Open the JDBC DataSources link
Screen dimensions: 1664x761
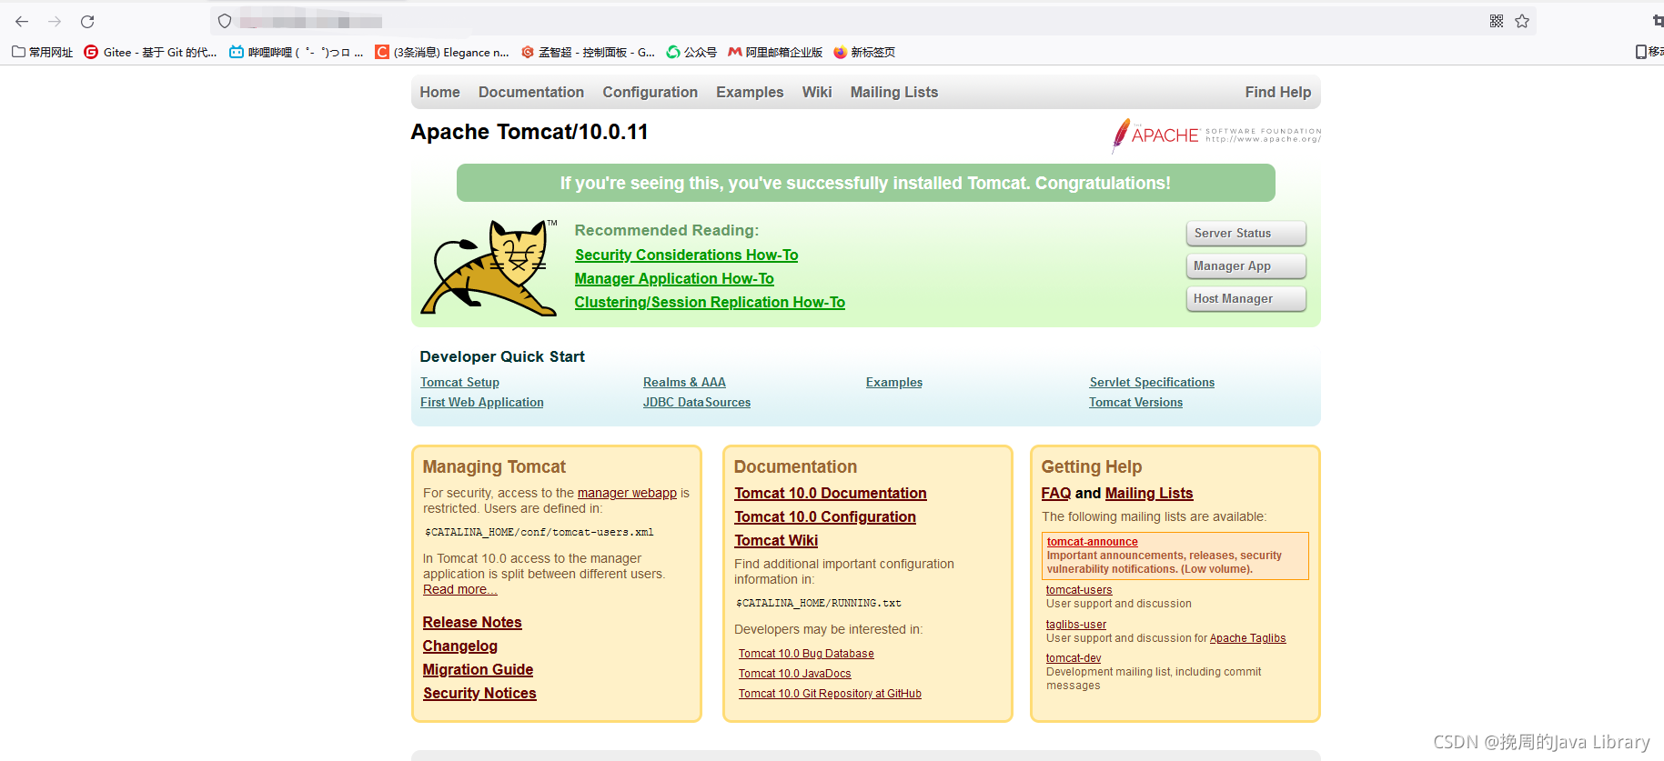[697, 403]
